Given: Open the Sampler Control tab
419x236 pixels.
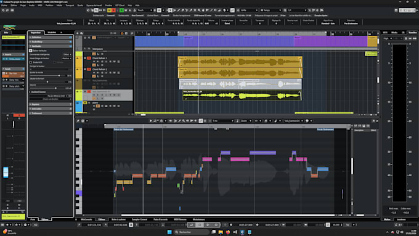Looking at the screenshot, I should coord(139,219).
